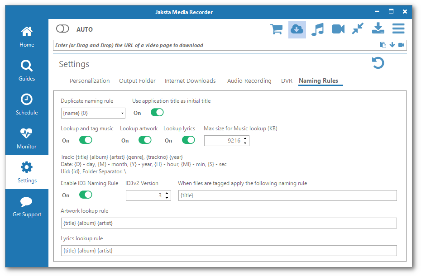Screen dimensions: 421x276
Task: Increase Max size for Music lookup value
Action: tap(245, 138)
